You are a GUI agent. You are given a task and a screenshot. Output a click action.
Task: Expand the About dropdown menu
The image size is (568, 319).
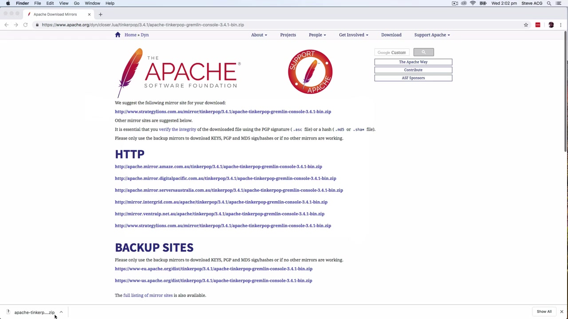(259, 35)
